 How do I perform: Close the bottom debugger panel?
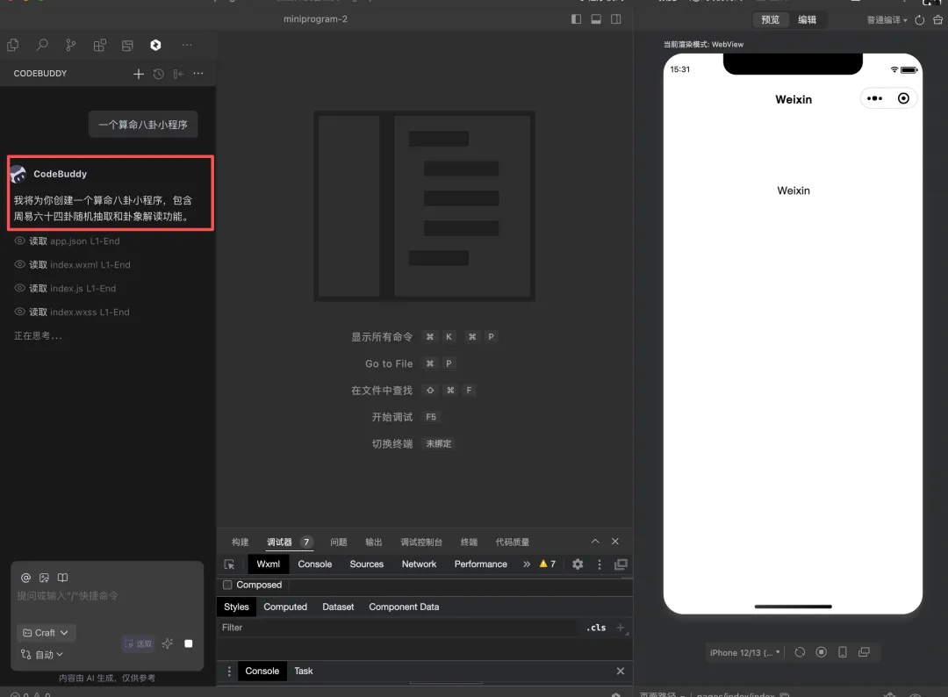click(x=614, y=542)
